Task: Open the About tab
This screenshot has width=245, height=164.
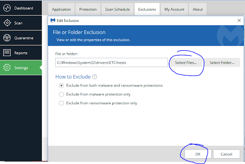Action: (198, 9)
